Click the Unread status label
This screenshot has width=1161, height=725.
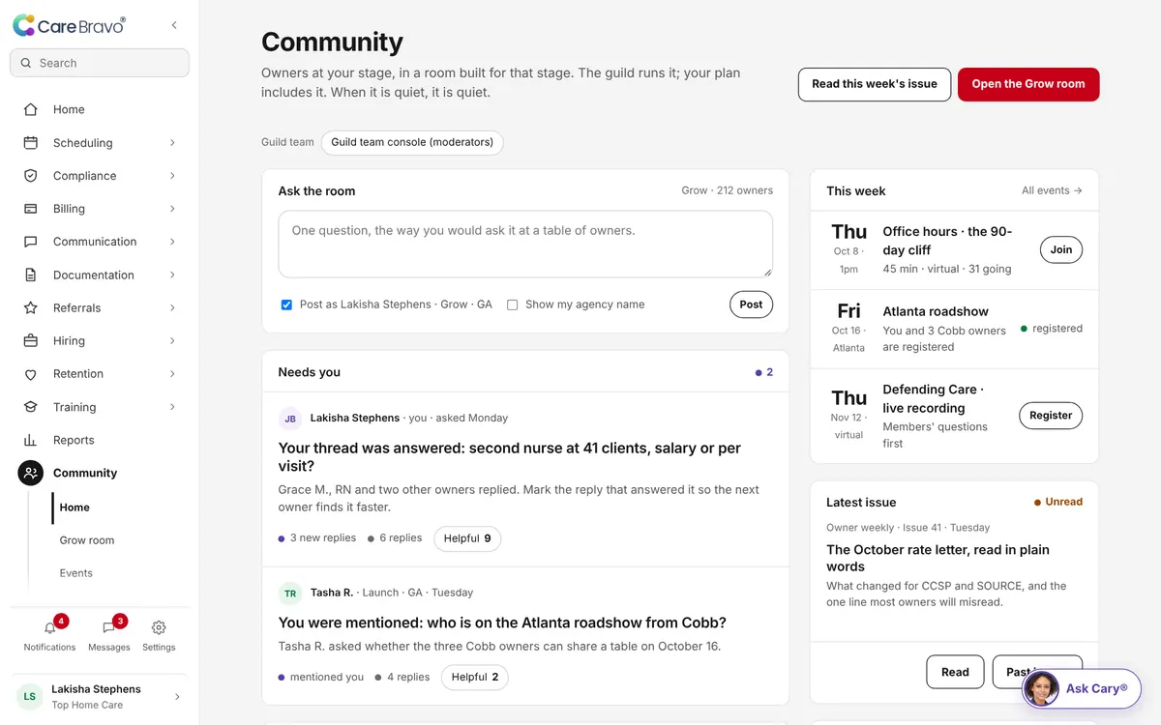(1063, 502)
